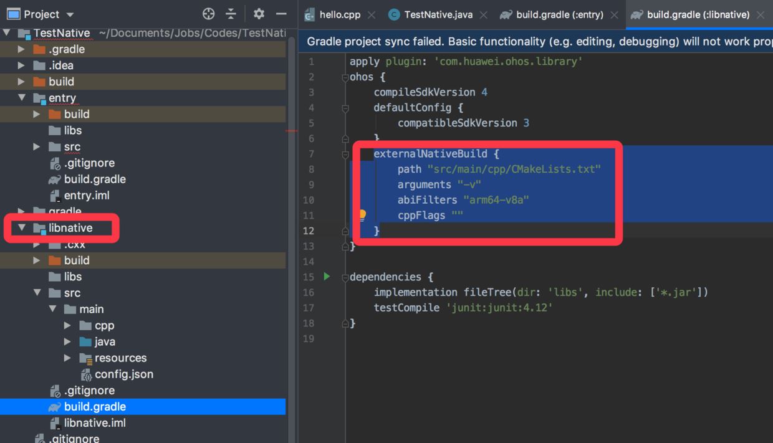Fold the dependencies block in gutter
Viewport: 773px width, 443px height.
[x=345, y=277]
